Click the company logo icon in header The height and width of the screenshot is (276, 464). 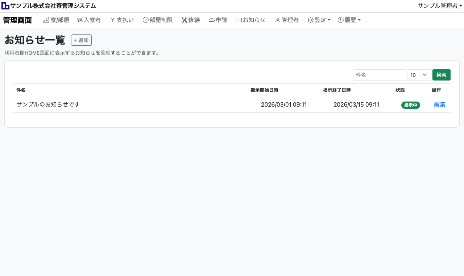(5, 6)
